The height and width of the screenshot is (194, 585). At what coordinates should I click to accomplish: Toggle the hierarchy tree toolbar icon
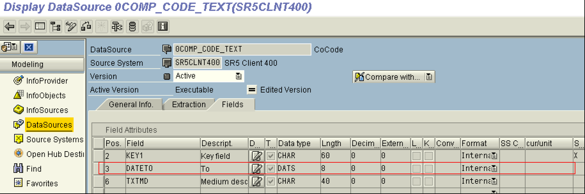[x=56, y=27]
